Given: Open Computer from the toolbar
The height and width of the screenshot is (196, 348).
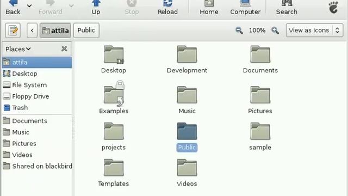Looking at the screenshot, I should click(x=245, y=8).
